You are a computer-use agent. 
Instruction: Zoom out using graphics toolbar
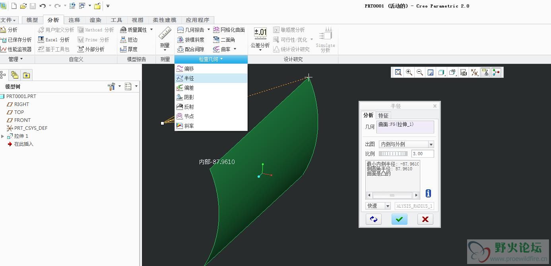419,72
